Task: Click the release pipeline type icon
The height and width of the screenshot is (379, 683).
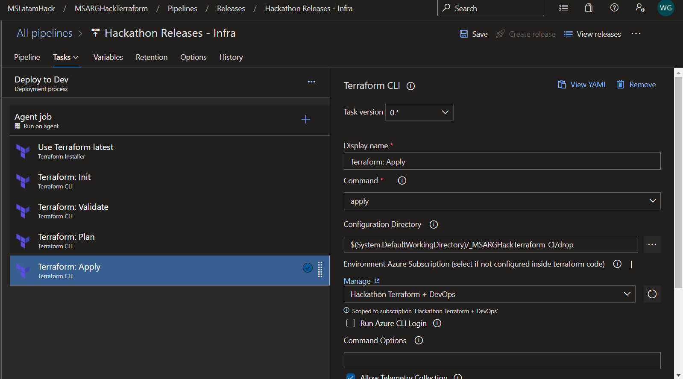Action: 96,33
